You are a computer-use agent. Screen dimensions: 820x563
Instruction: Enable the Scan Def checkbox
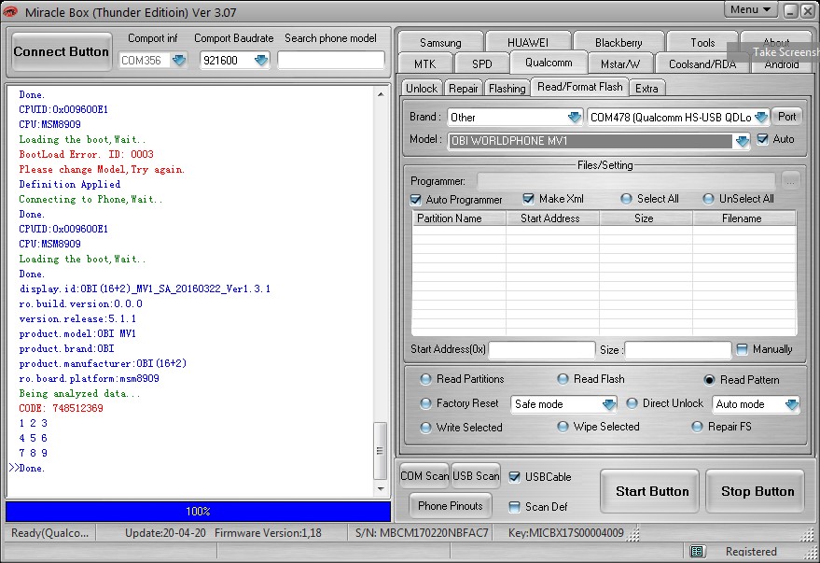coord(514,506)
